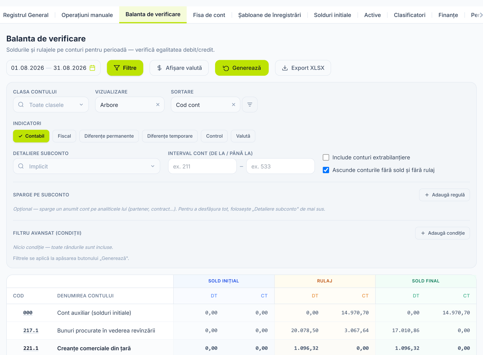
Task: Toggle the Diferențe temporare indicator chip
Action: click(170, 136)
